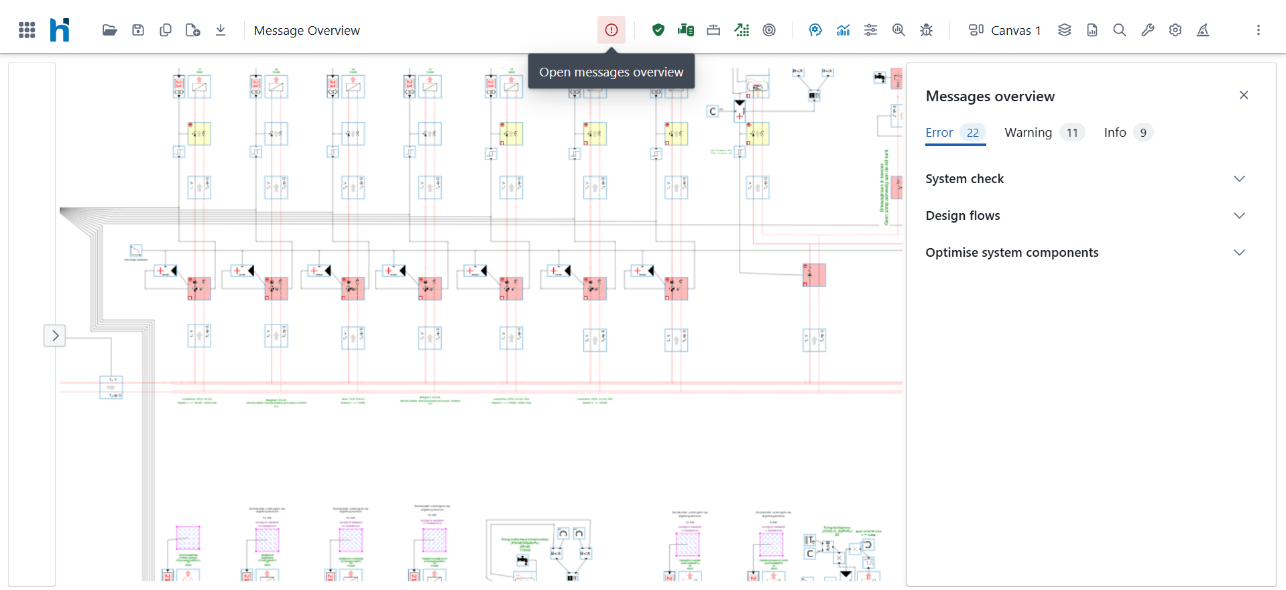Close the Messages overview panel
The width and height of the screenshot is (1286, 590).
tap(1243, 95)
